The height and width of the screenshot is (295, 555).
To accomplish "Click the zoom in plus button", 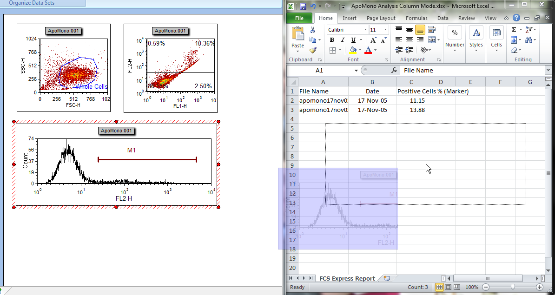I will click(x=539, y=287).
